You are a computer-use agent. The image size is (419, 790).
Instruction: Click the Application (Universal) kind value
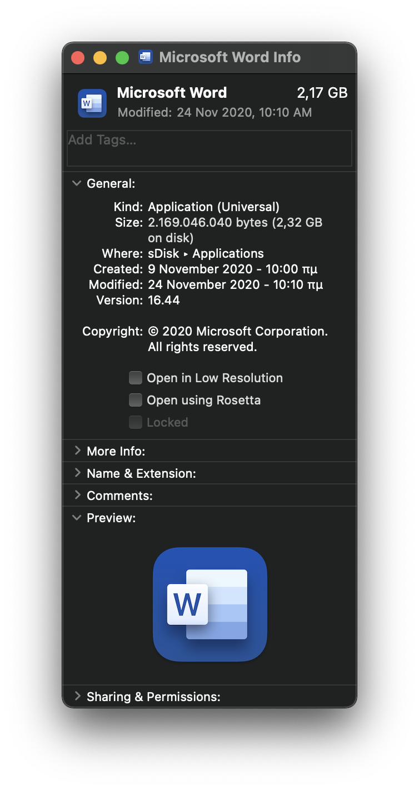pos(213,207)
